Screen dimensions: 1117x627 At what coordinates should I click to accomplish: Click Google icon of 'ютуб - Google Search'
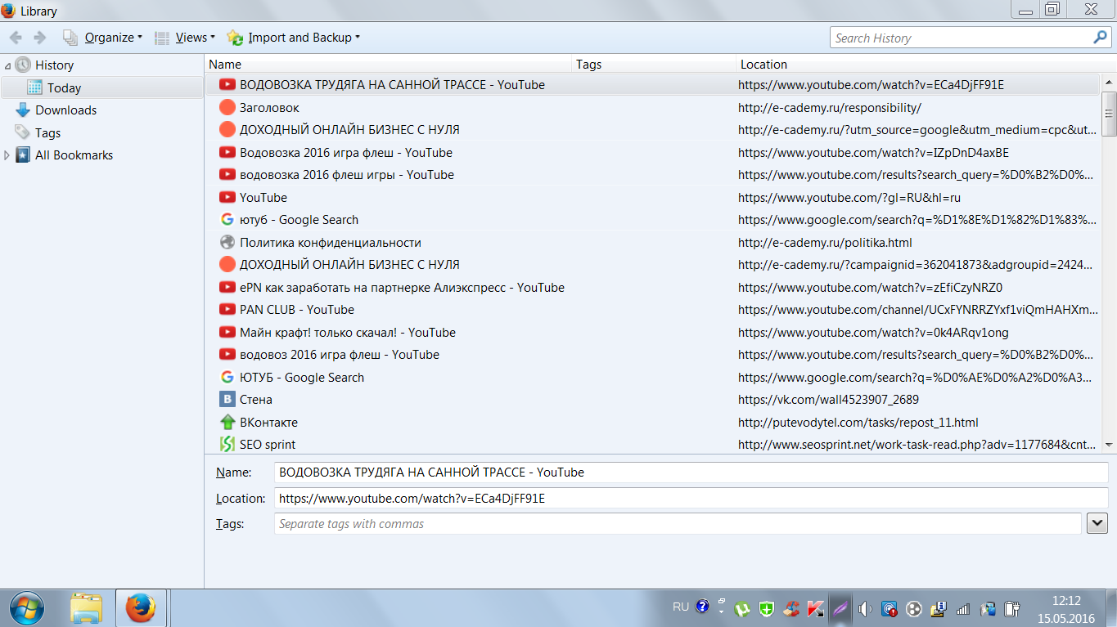click(x=227, y=220)
